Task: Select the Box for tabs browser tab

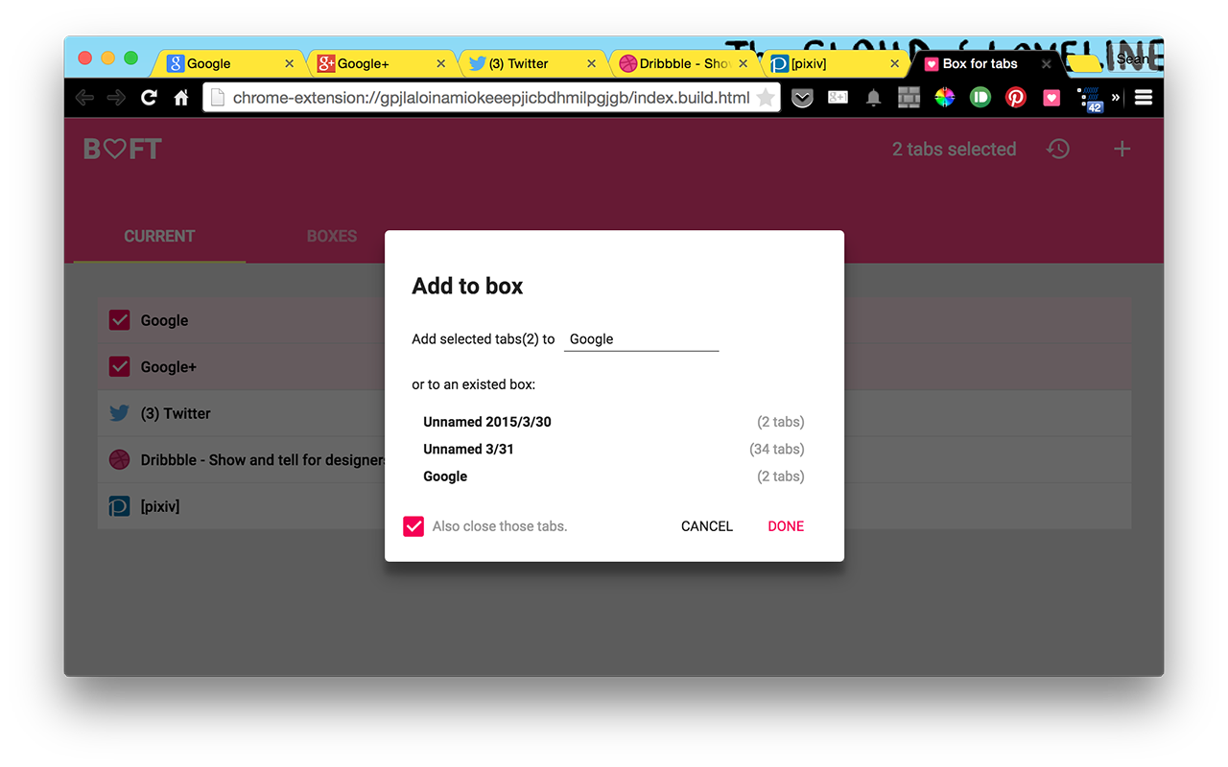Action: click(x=988, y=63)
